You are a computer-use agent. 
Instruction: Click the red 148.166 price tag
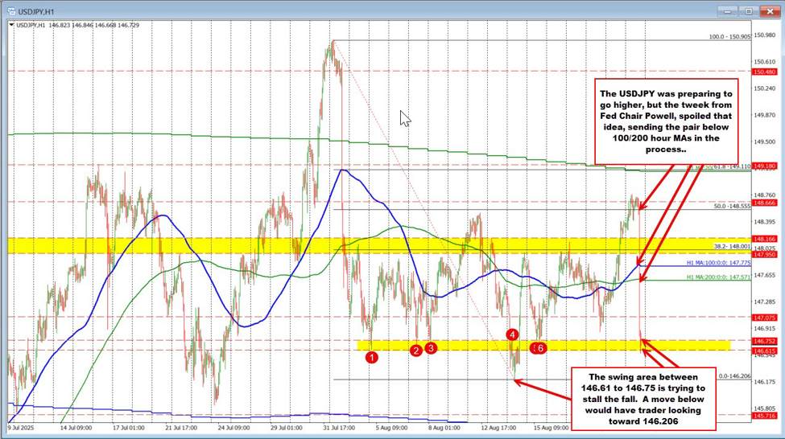click(x=765, y=240)
